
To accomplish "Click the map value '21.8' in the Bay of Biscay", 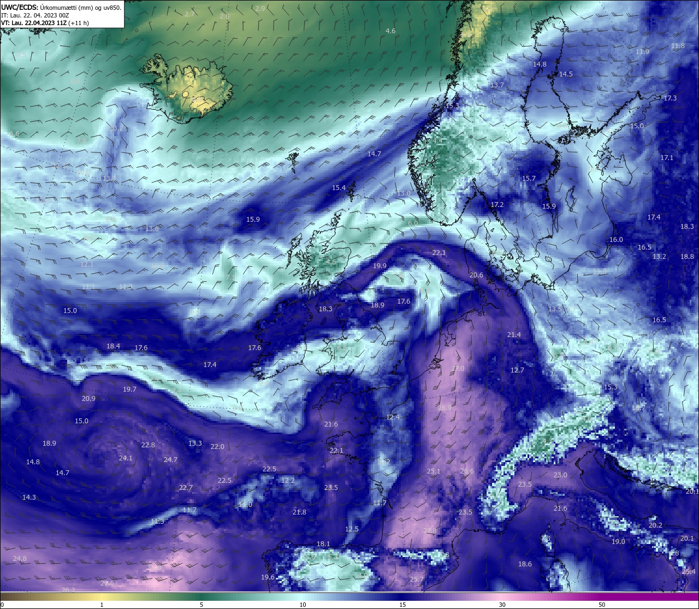I will pos(299,512).
